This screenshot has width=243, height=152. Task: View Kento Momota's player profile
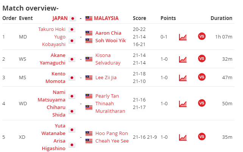tap(56, 78)
